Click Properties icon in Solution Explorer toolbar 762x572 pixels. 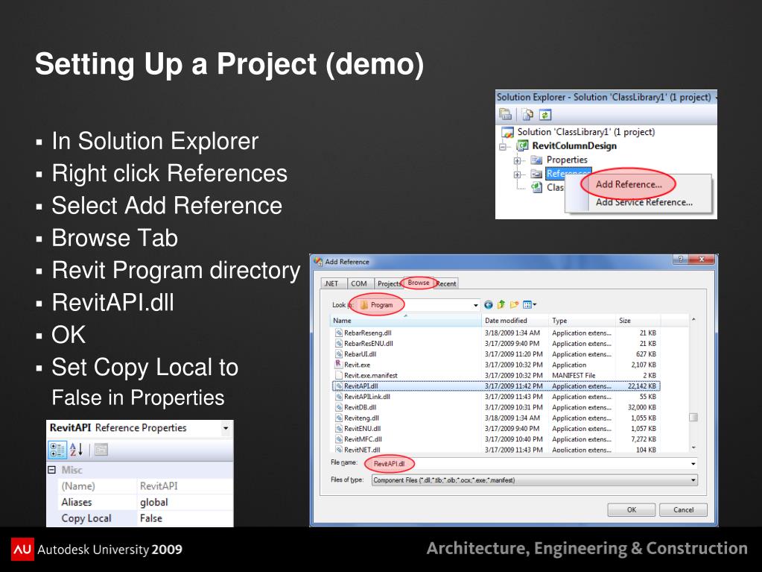tap(506, 114)
